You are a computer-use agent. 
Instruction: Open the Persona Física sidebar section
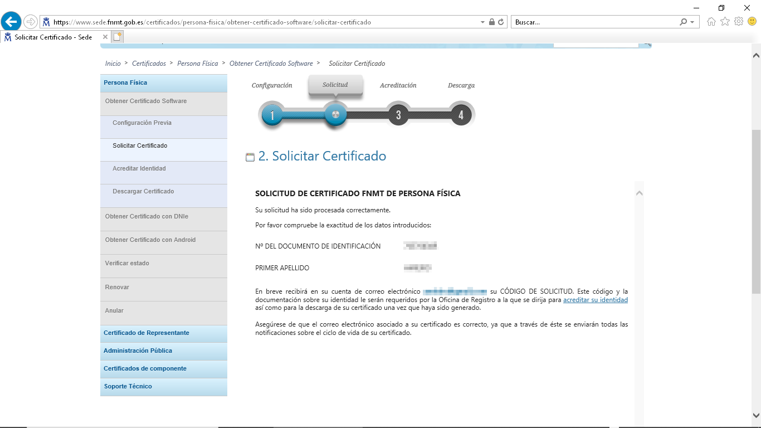pyautogui.click(x=164, y=83)
